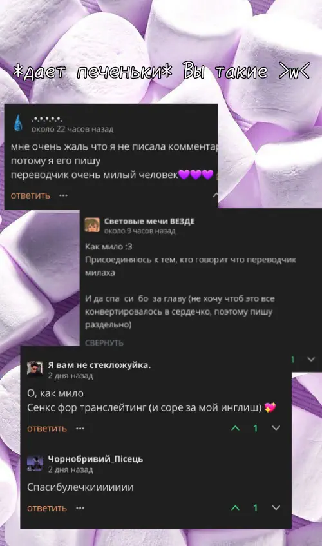322x546 pixels.
Task: Open avatar of Я вам не стекложуйка
Action: [35, 369]
